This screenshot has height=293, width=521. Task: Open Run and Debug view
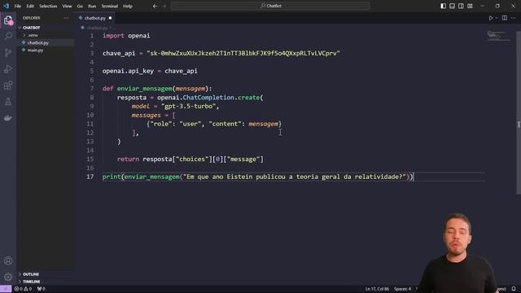click(x=8, y=68)
